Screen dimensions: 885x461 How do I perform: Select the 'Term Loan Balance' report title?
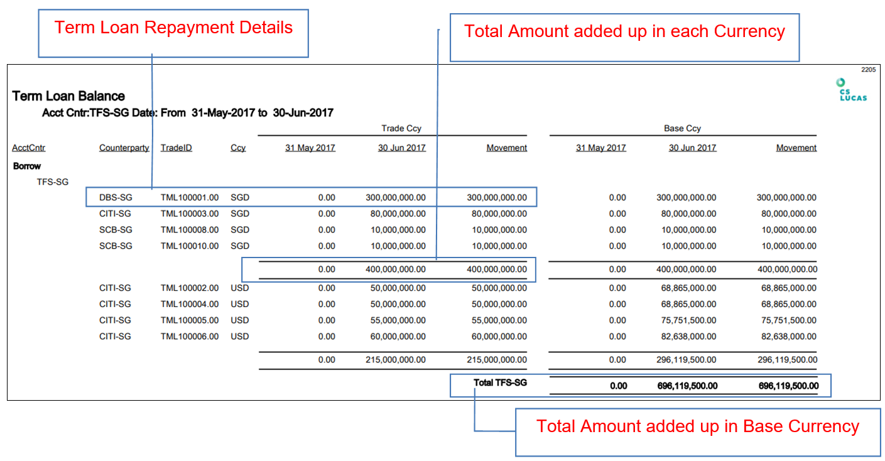68,96
